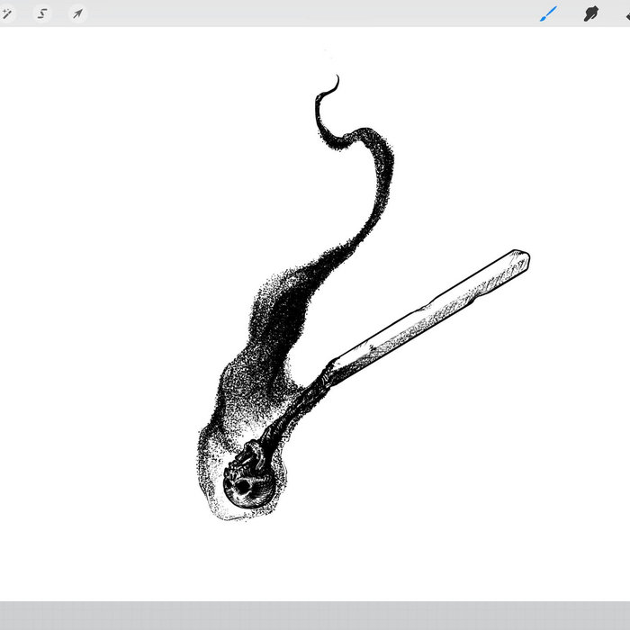Open the Adjustments magic wand menu
Screen dimensions: 630x630
point(8,13)
